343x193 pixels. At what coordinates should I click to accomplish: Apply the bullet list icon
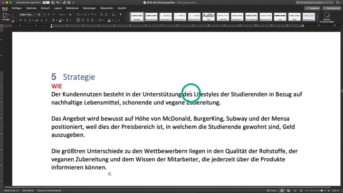[x=78, y=15]
